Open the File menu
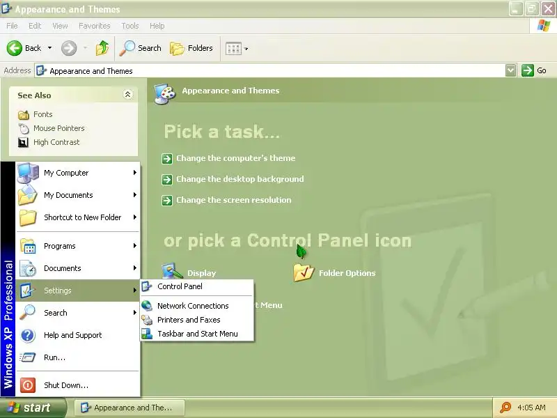 tap(12, 26)
